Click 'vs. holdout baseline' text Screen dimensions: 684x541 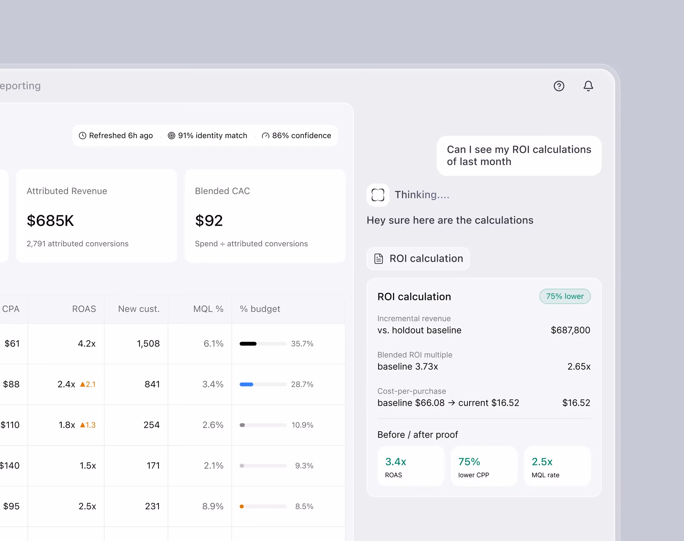pos(419,330)
